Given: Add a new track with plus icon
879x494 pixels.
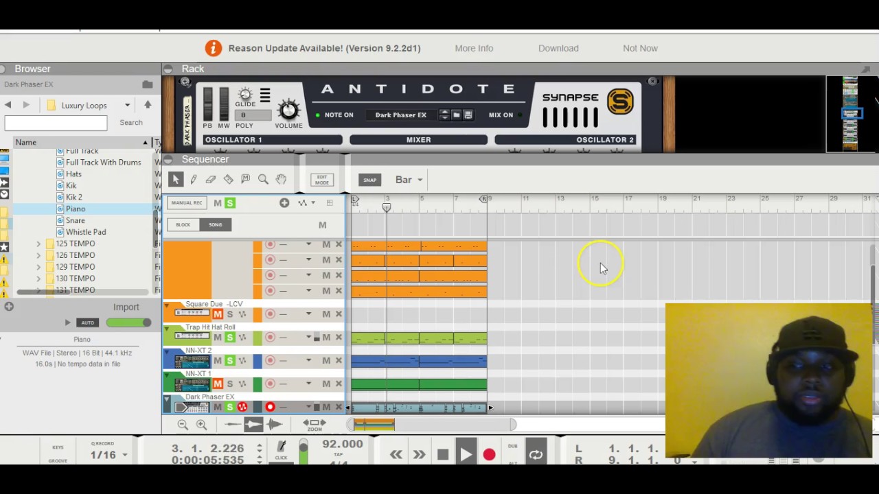Looking at the screenshot, I should pos(284,203).
